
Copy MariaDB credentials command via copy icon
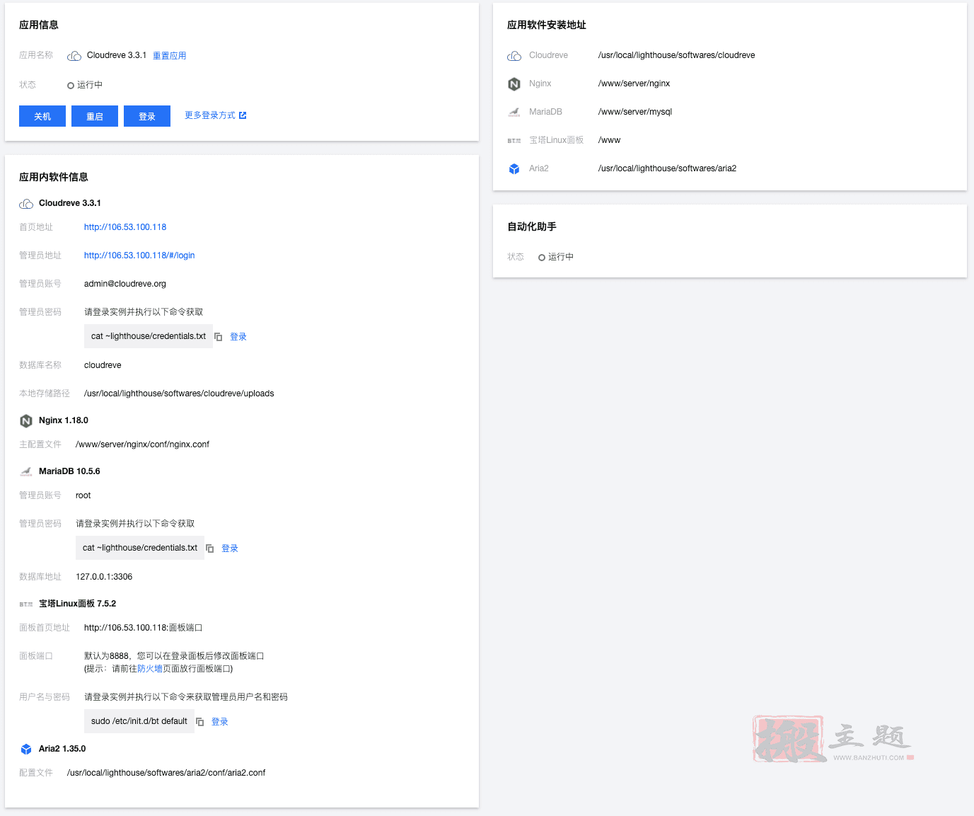(210, 548)
